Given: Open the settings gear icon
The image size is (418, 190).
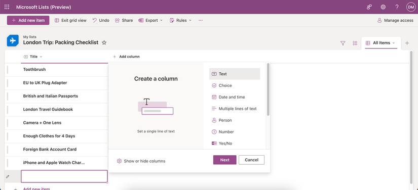Looking at the screenshot, I should [383, 7].
